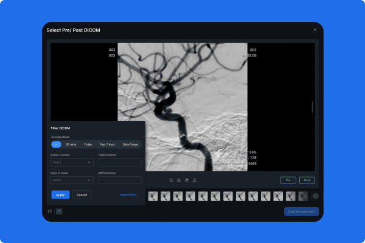Open the image adjustment sliders icon
The width and height of the screenshot is (365, 243).
(195, 180)
